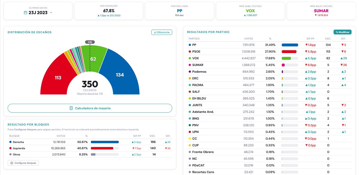Click the Participación 67.8% card
The image size is (359, 175).
[x=108, y=11]
